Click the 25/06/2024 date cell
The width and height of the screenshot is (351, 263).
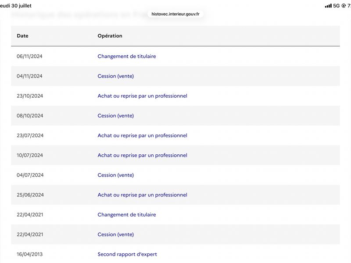30,195
